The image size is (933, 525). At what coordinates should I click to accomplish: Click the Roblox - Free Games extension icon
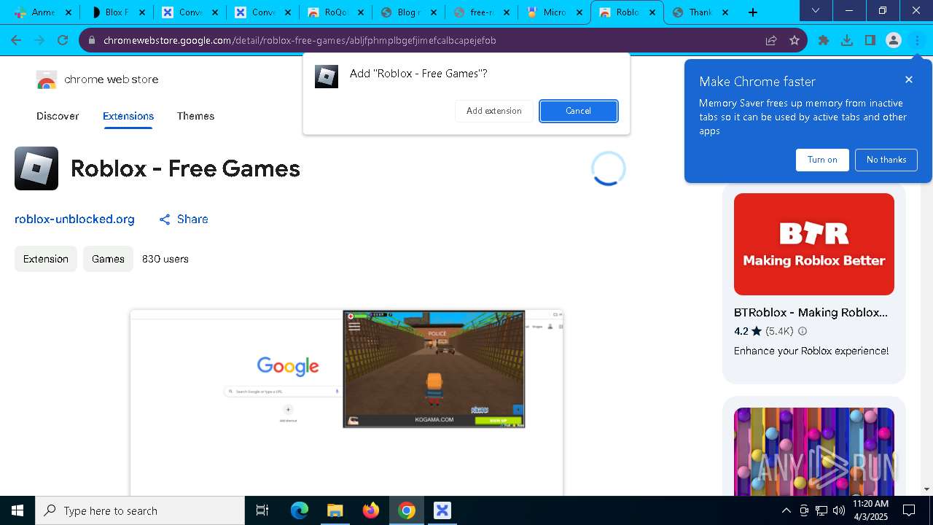click(36, 168)
